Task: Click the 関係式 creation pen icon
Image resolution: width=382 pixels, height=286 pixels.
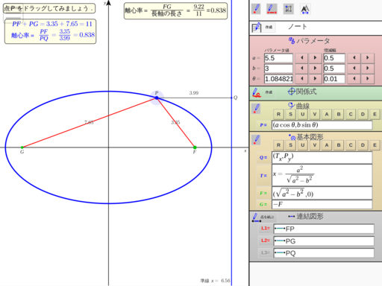Action: click(257, 92)
